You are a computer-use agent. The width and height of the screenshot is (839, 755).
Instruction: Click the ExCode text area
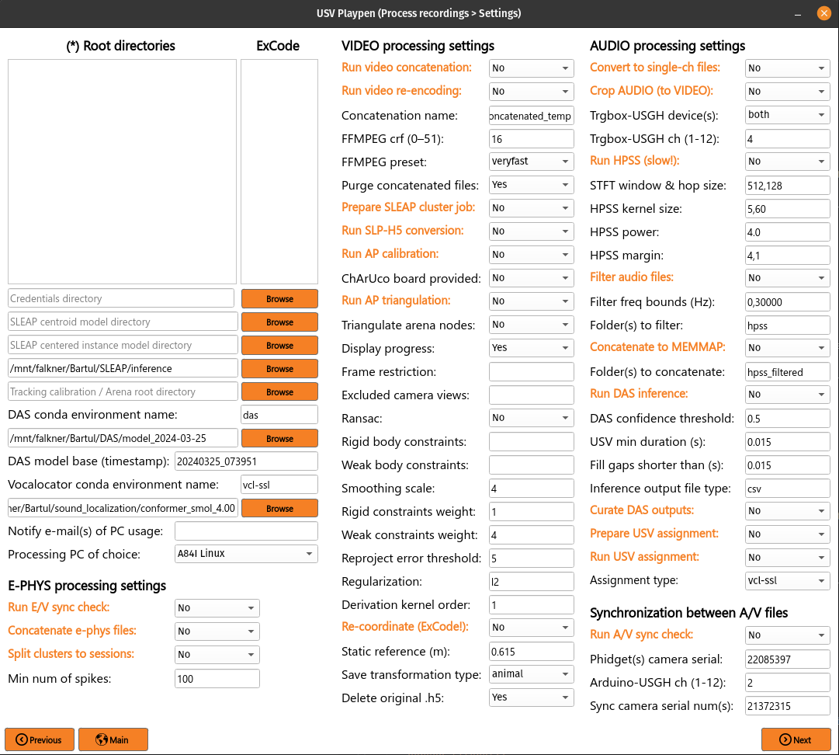(x=279, y=172)
